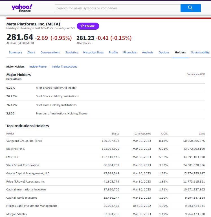Click the Morgan Stanley holder name
Image resolution: width=211 pixels, height=217 pixels.
[x=17, y=214]
